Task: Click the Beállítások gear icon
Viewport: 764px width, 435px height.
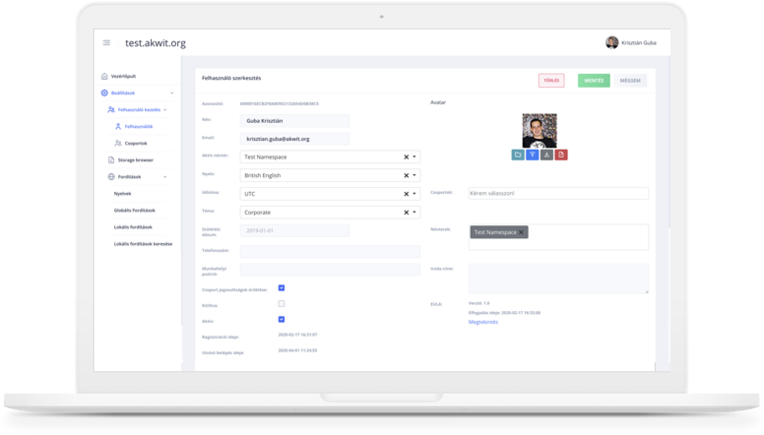Action: coord(104,93)
